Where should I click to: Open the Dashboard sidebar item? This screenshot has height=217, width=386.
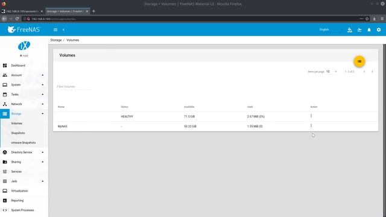(x=24, y=66)
